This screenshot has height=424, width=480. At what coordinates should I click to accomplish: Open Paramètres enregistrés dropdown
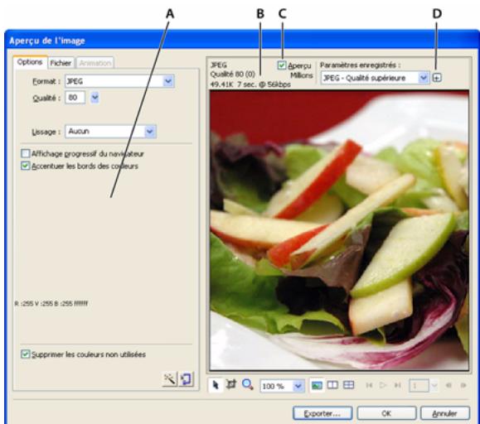tap(423, 78)
